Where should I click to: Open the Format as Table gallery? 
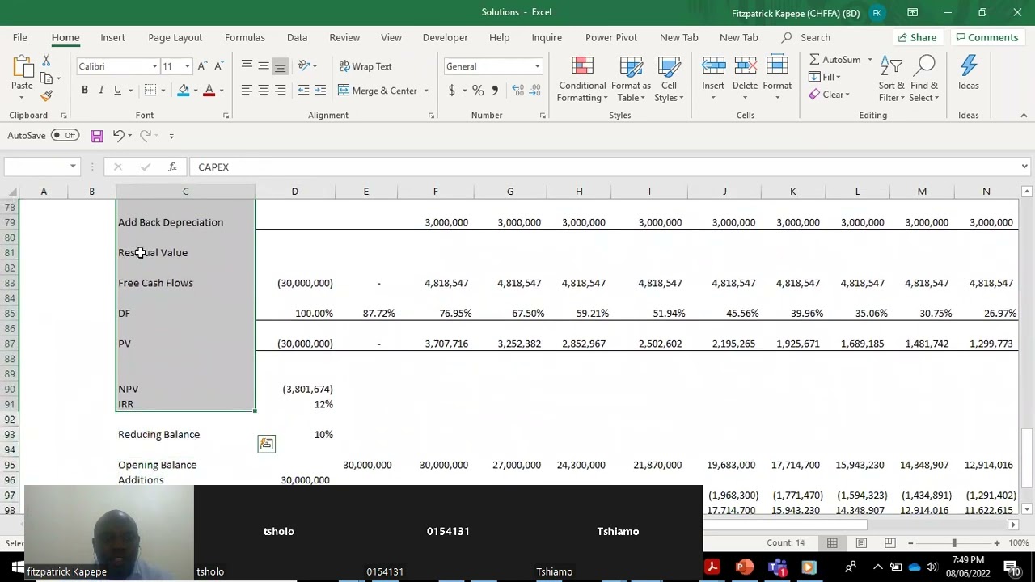tap(631, 79)
